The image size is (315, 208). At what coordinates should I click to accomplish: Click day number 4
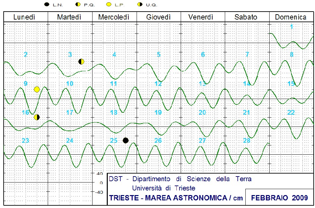coord(114,54)
